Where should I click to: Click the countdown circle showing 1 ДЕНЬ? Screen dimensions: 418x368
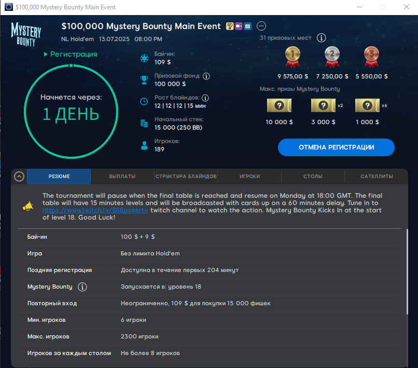71,112
